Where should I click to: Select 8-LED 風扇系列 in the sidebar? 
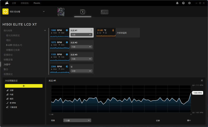point(14,45)
